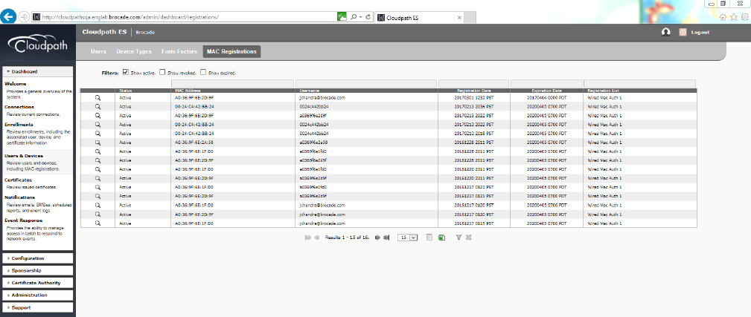This screenshot has height=317, width=751.
Task: Close the Cloudpath ES browser tab
Action: (459, 17)
